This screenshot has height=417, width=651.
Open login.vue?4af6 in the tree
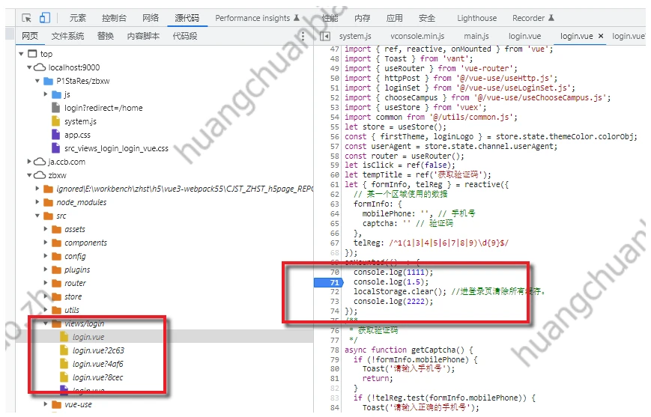(x=98, y=364)
